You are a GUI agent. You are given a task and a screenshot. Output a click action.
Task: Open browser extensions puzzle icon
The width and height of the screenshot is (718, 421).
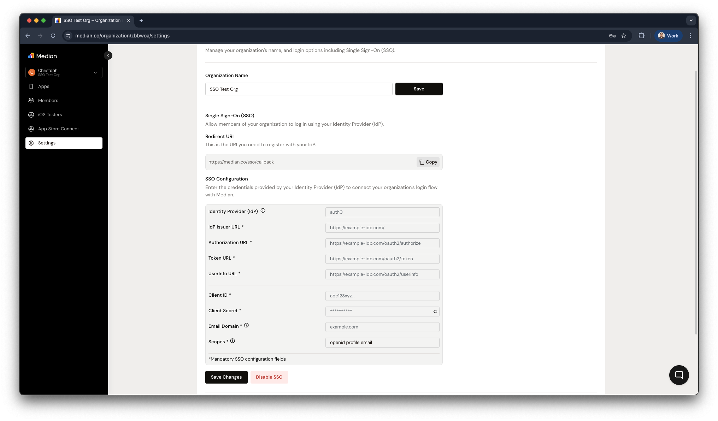(x=642, y=36)
